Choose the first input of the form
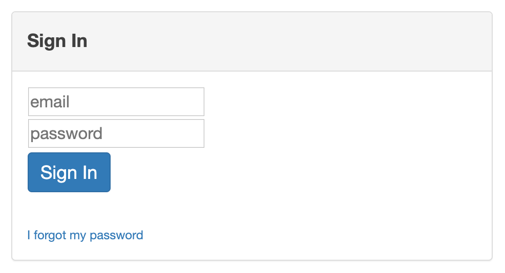The width and height of the screenshot is (505, 273). (x=116, y=102)
